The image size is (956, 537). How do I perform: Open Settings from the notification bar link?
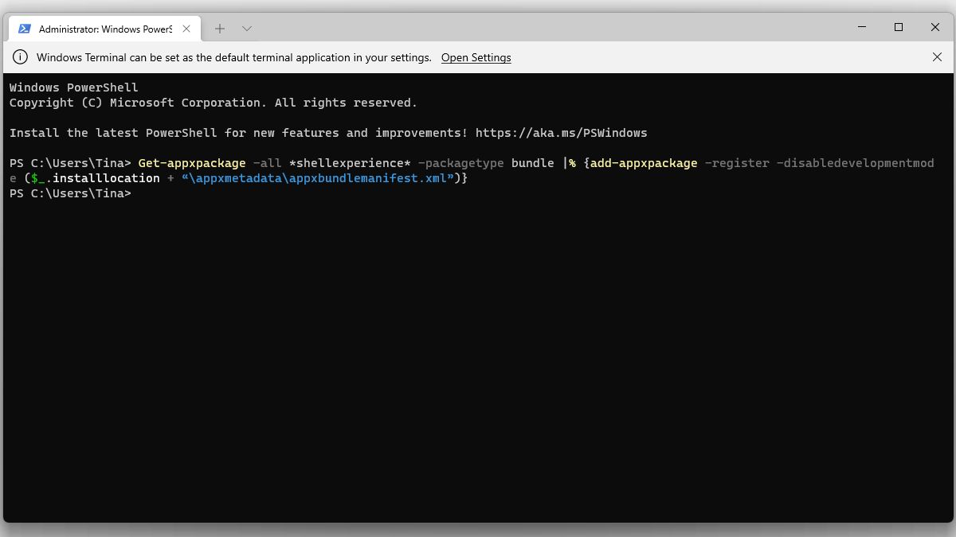476,57
